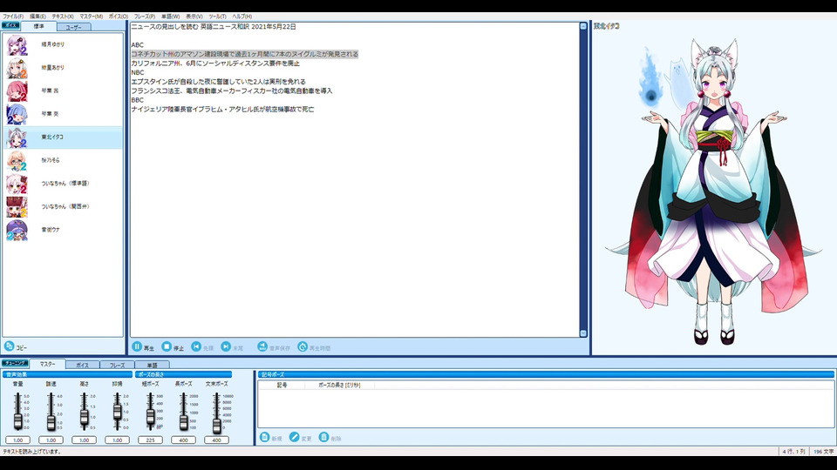Click the 再生時間 playback time icon
837x470 pixels.
(x=303, y=346)
